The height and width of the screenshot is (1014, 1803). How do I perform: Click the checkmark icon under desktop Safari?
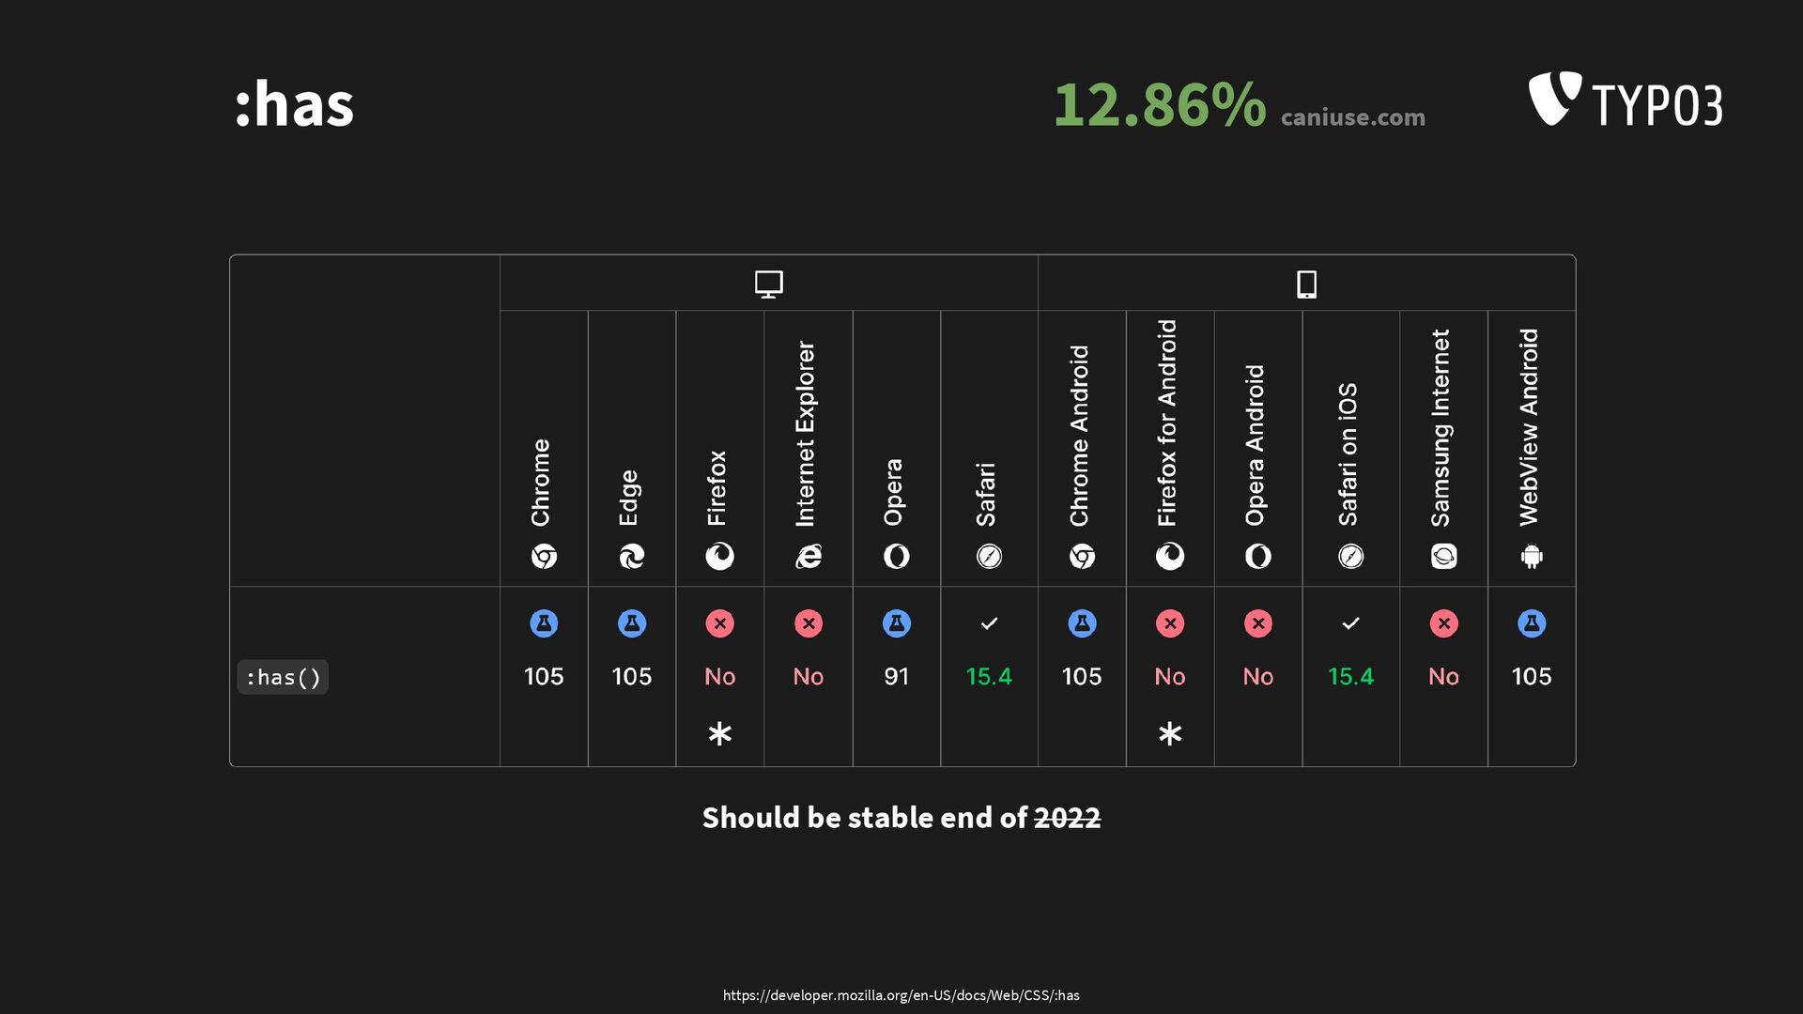click(x=989, y=623)
